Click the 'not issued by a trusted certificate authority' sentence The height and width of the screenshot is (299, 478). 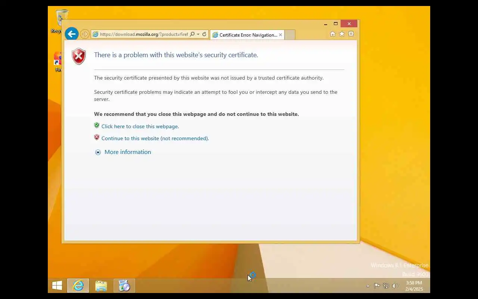point(209,78)
